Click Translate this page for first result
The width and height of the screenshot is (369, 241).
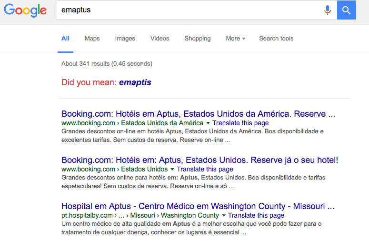point(240,123)
